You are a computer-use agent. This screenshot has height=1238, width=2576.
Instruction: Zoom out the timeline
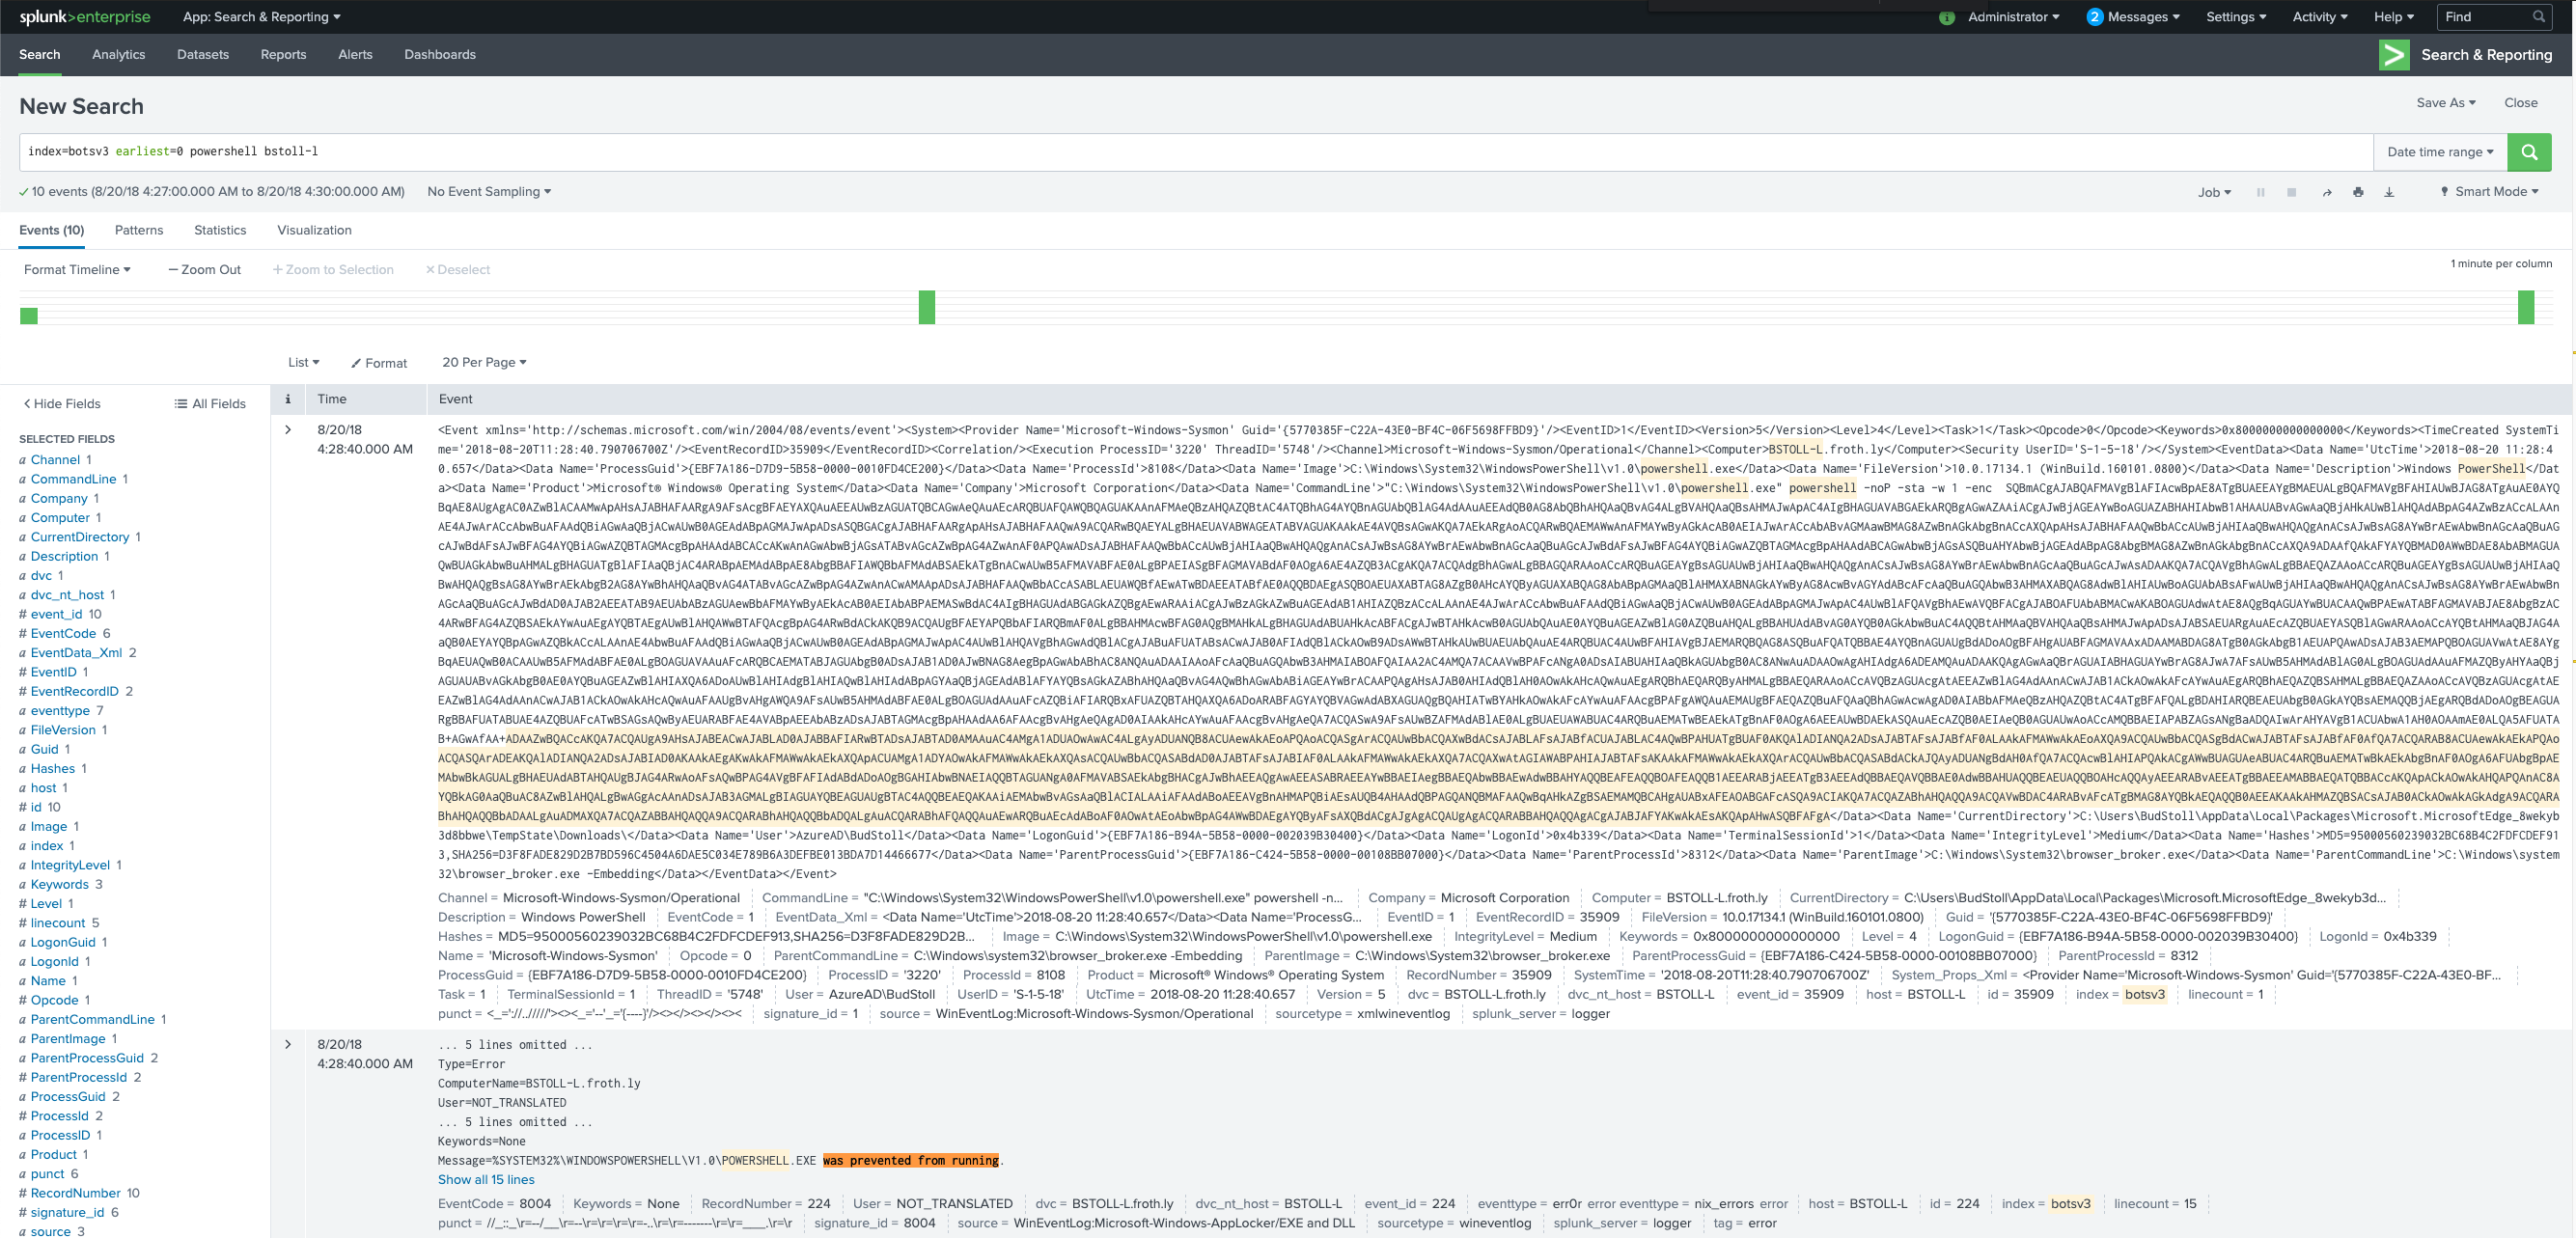click(x=205, y=270)
